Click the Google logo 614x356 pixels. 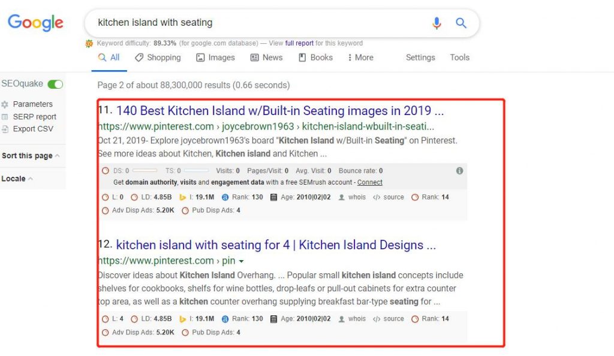coord(35,23)
